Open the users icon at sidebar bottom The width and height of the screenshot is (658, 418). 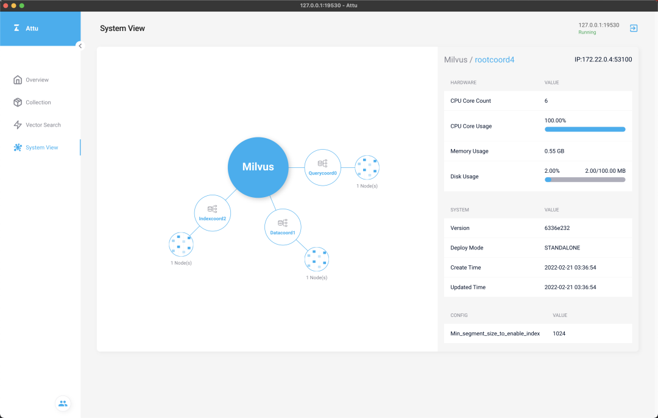pyautogui.click(x=63, y=403)
